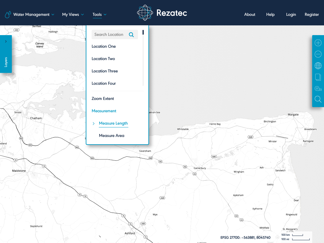Click the Staplehurst map label

coord(36,226)
